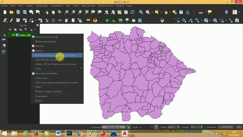Open dropdown arrow beside Identify action gear
243x137 pixels.
152,12
